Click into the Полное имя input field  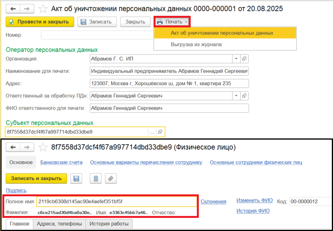pyautogui.click(x=116, y=201)
